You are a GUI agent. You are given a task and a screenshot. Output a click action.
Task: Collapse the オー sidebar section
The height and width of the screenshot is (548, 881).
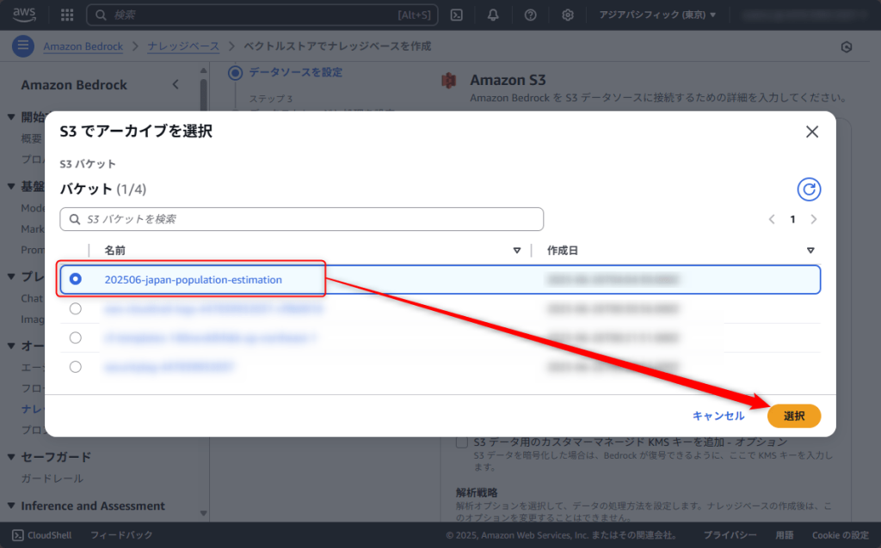(x=11, y=346)
